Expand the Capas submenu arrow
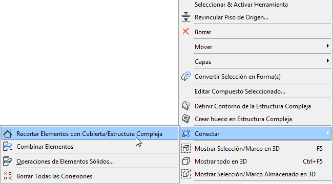Image resolution: width=333 pixels, height=184 pixels. coord(328,61)
